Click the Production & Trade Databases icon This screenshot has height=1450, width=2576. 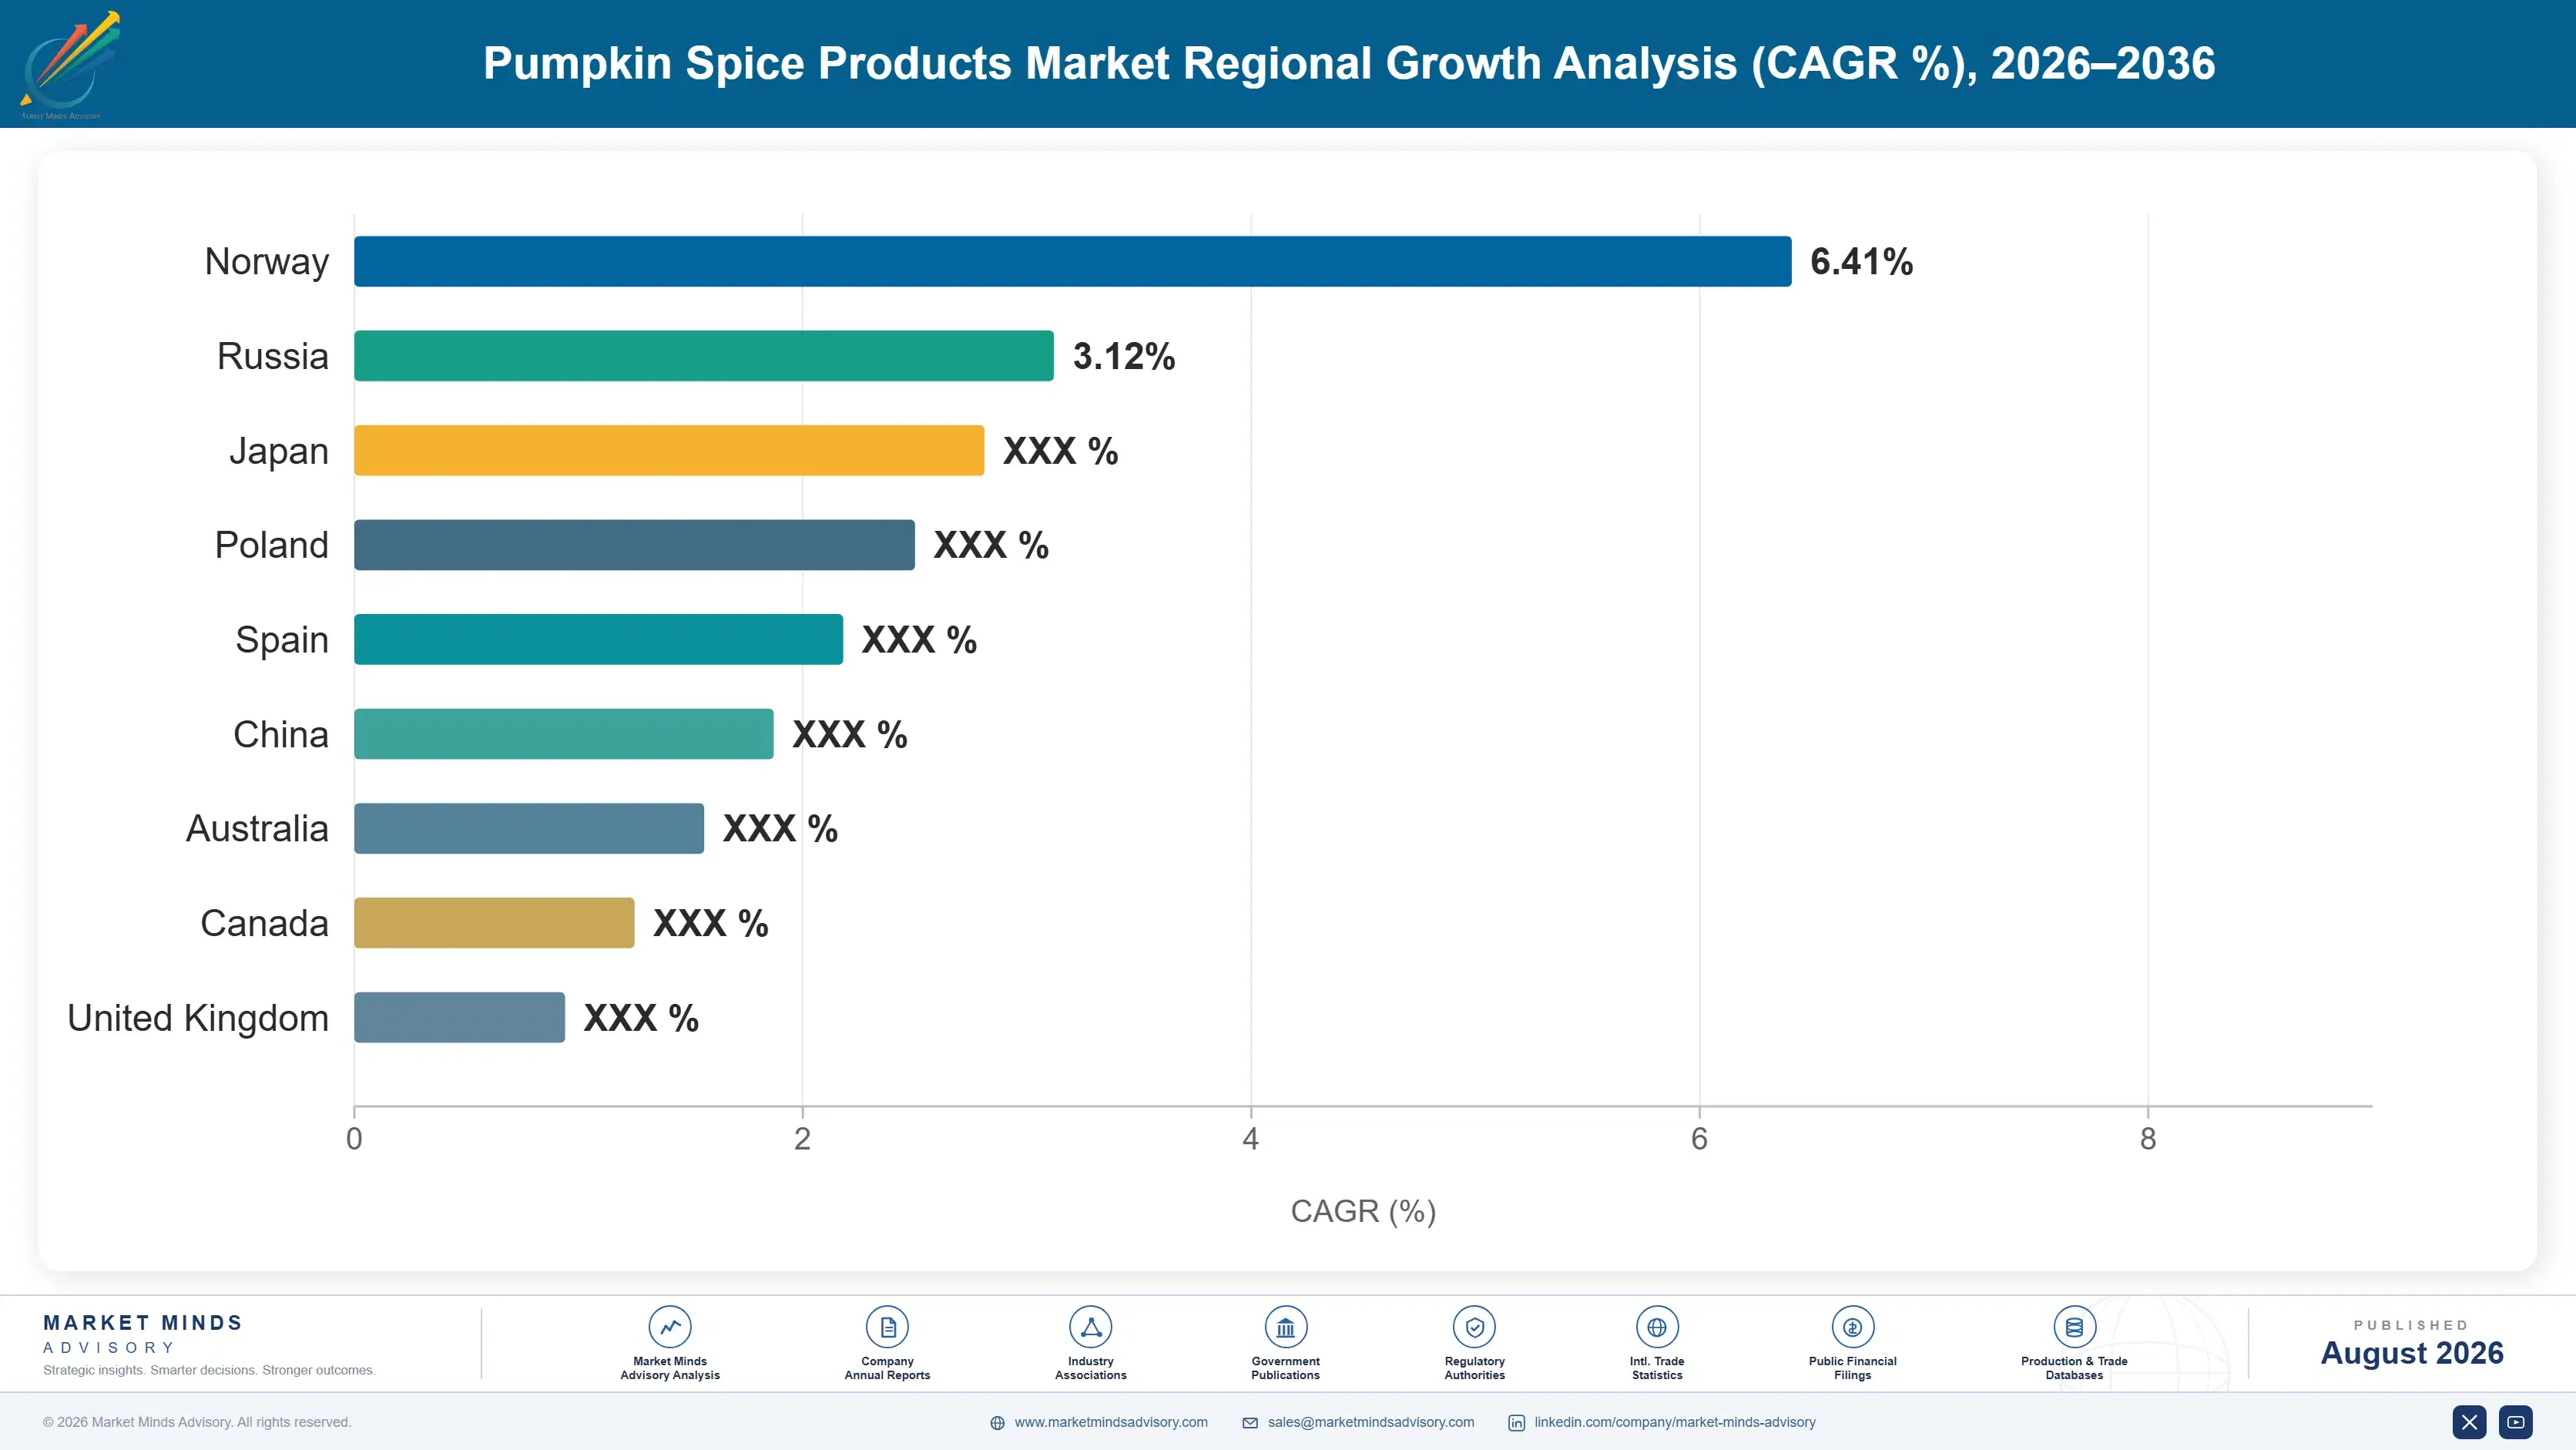[2074, 1327]
